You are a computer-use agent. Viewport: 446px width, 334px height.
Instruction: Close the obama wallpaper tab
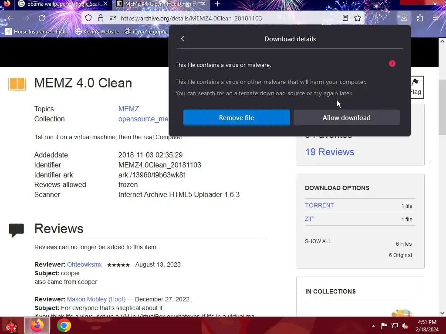point(105,4)
